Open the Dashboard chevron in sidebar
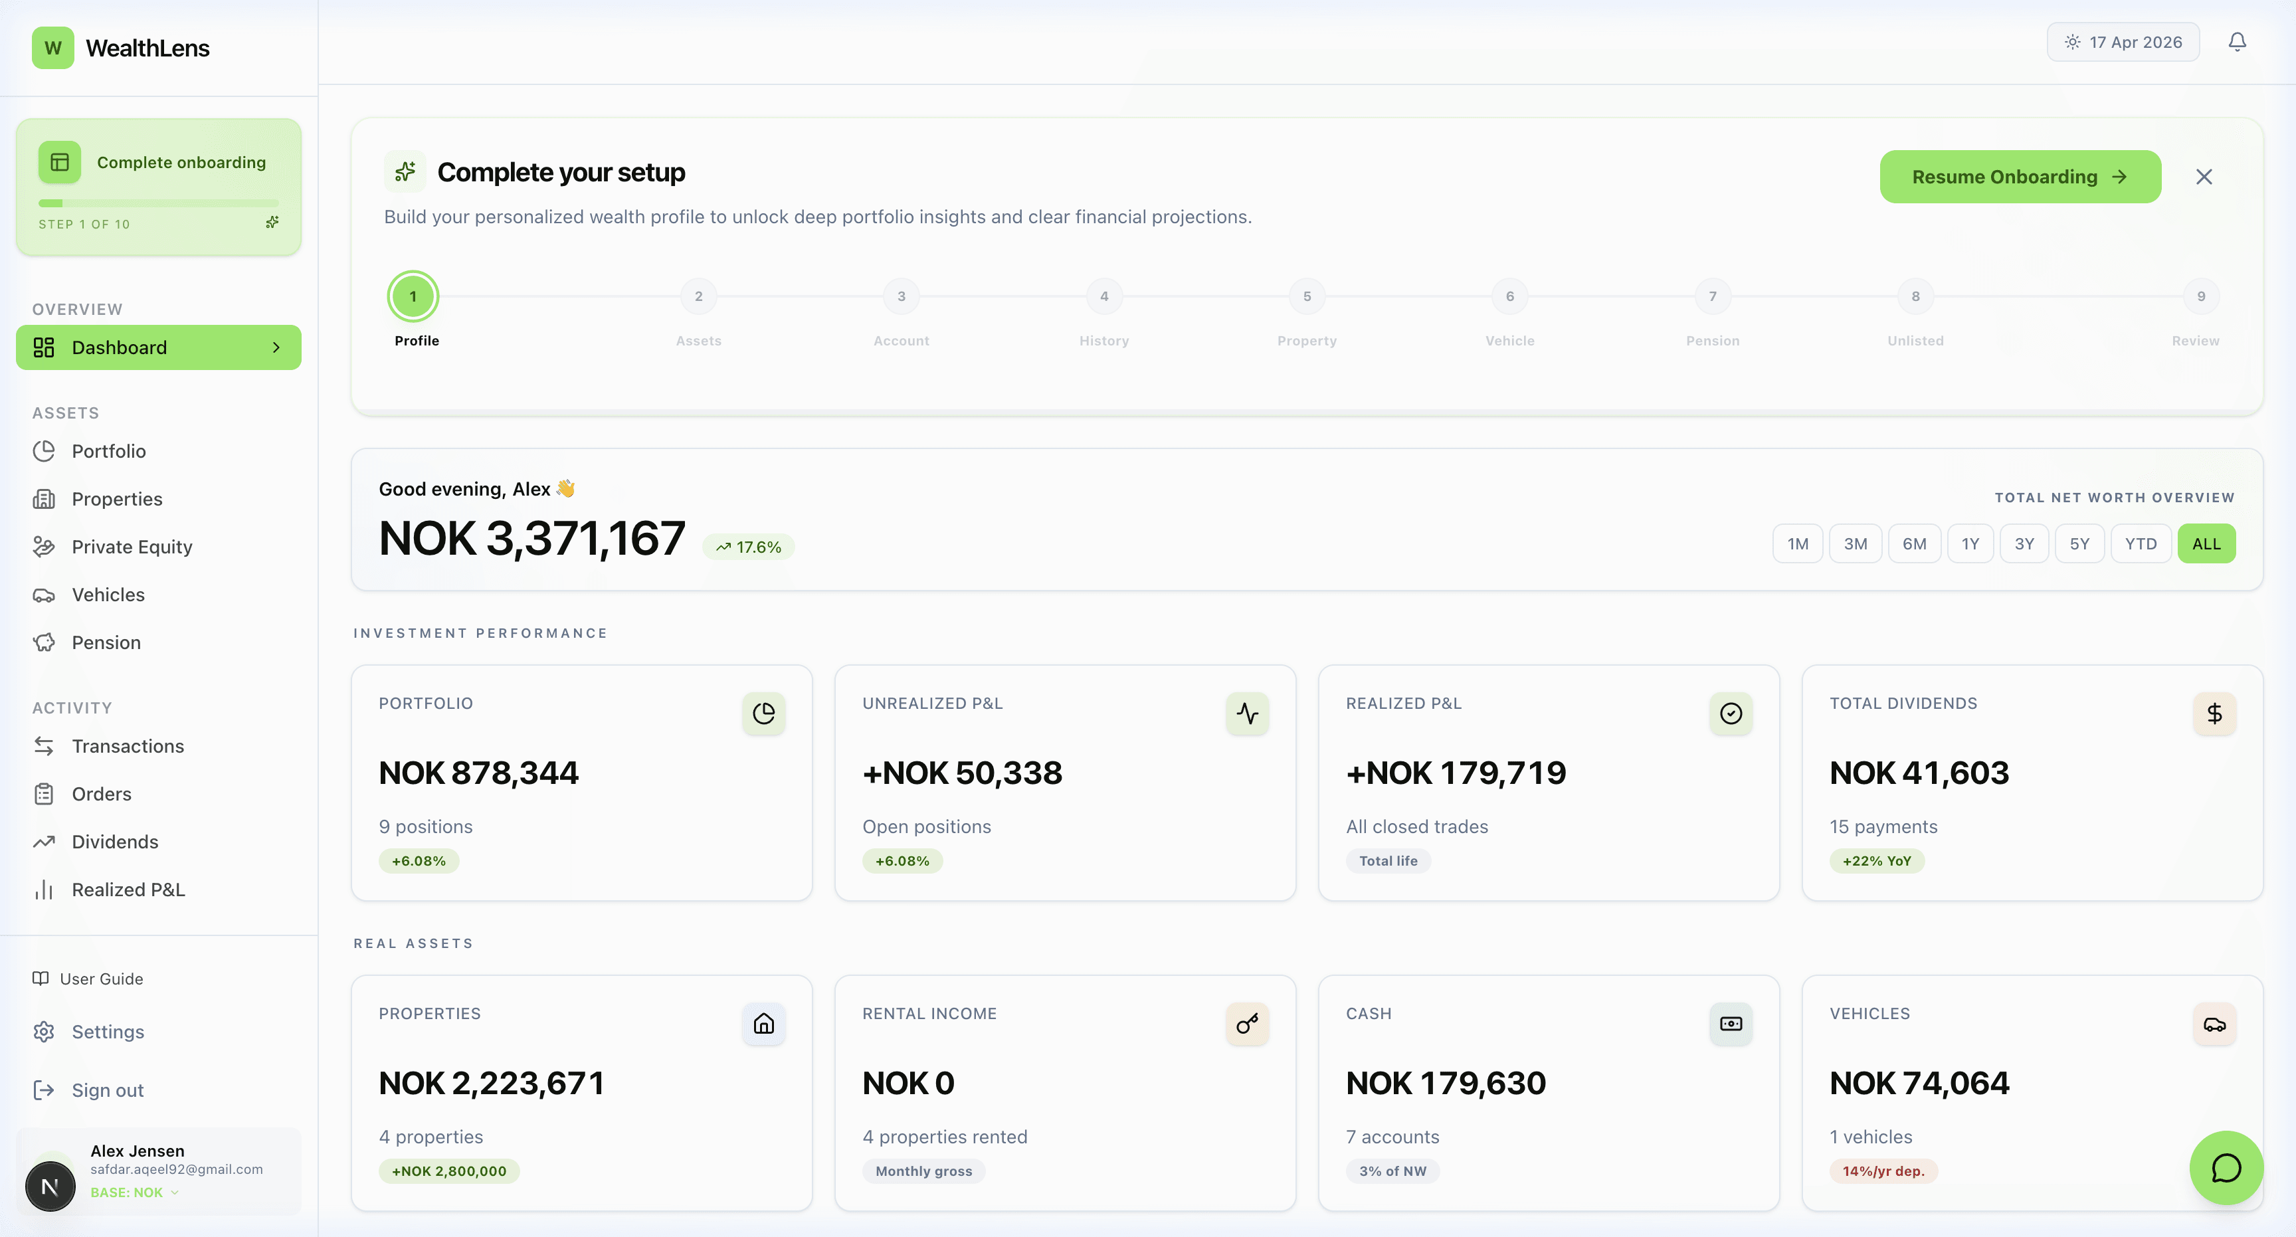Viewport: 2296px width, 1237px height. (276, 347)
